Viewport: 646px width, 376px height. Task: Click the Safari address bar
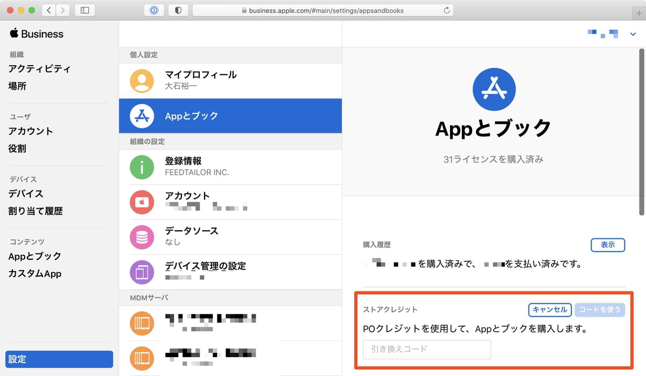[322, 10]
